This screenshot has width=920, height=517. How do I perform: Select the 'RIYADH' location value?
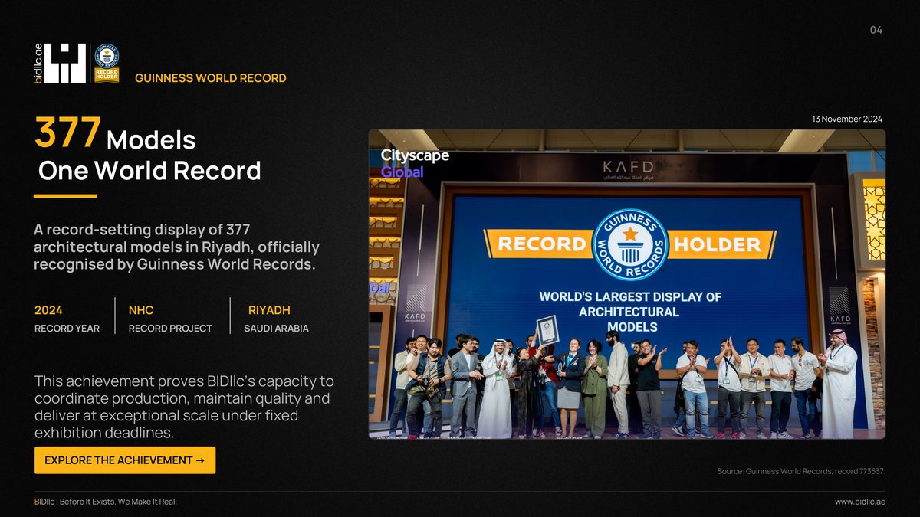point(269,310)
